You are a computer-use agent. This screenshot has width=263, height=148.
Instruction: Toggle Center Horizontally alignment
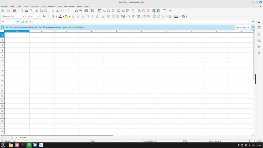(x=78, y=16)
